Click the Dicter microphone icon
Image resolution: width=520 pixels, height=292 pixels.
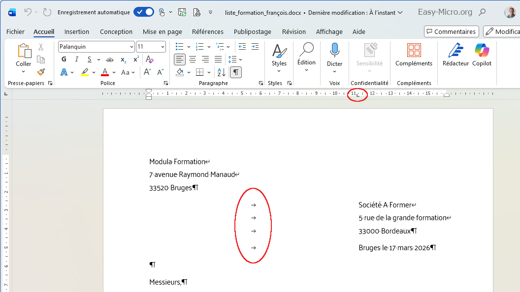334,51
